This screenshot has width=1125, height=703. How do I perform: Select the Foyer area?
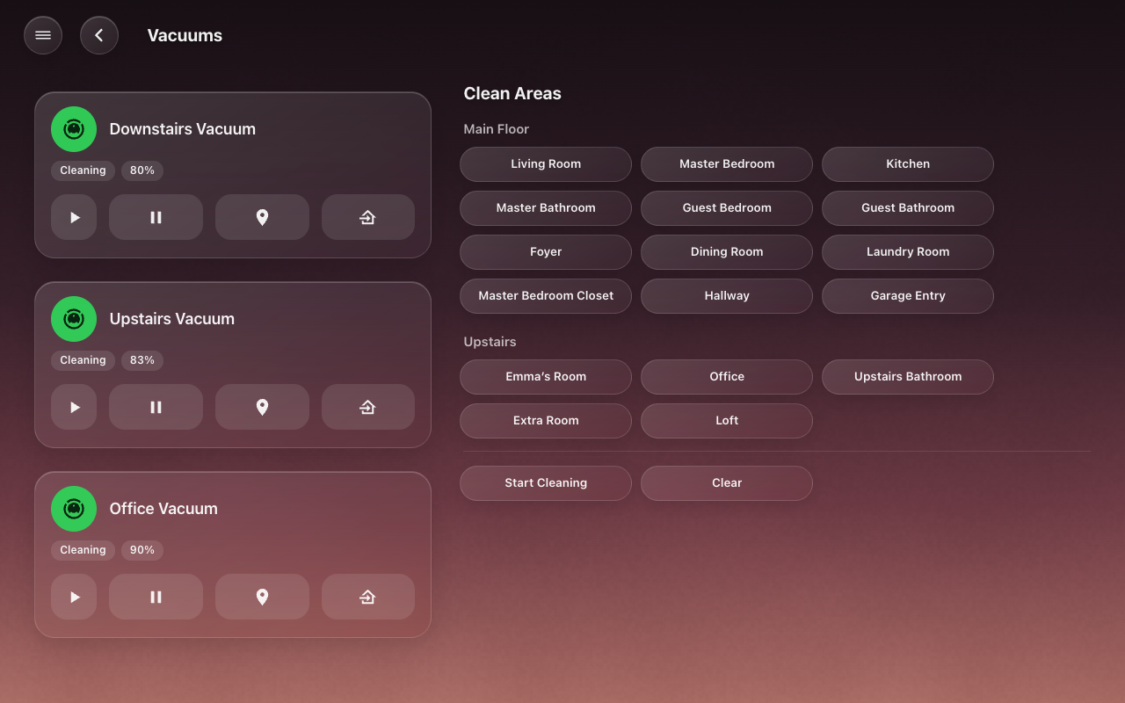tap(546, 252)
